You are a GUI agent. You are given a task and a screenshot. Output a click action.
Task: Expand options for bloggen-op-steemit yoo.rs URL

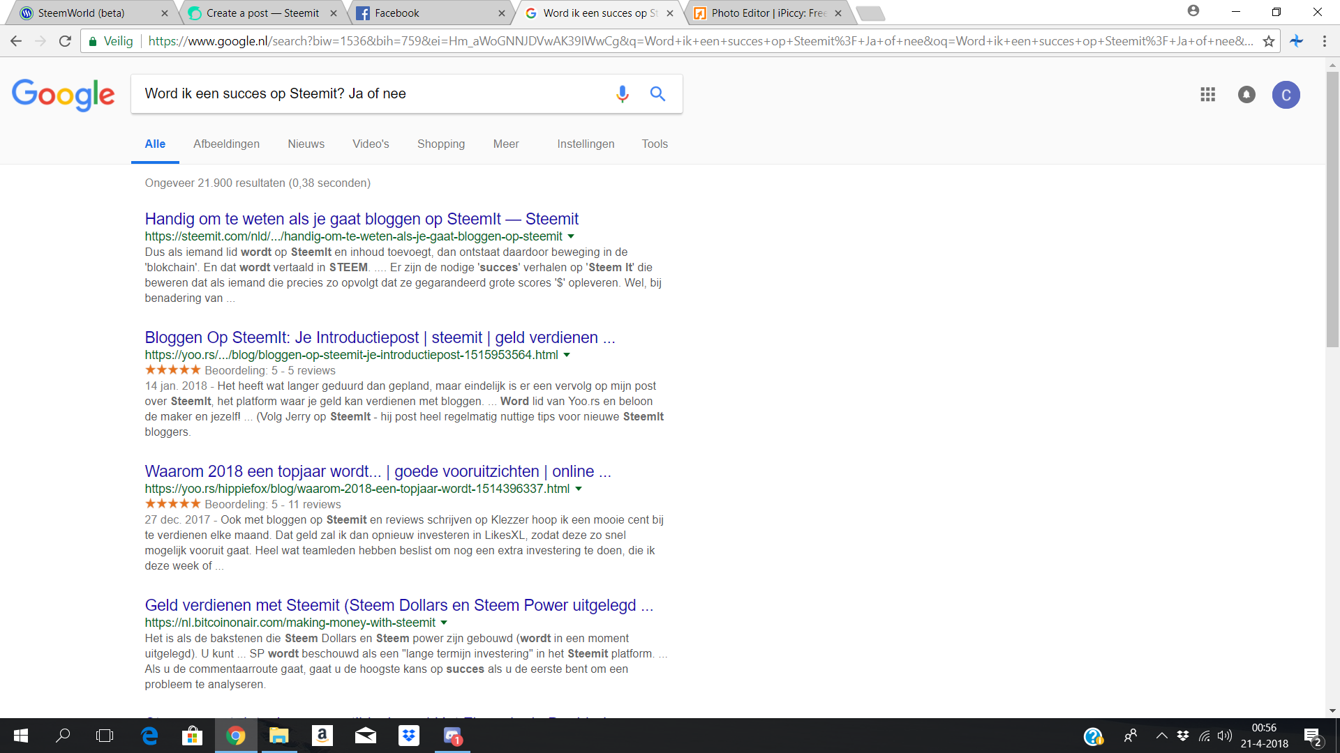[567, 355]
